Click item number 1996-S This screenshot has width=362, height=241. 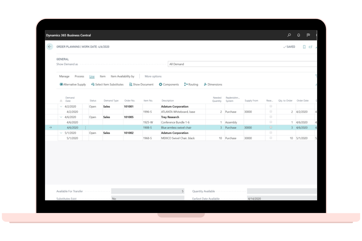click(148, 112)
